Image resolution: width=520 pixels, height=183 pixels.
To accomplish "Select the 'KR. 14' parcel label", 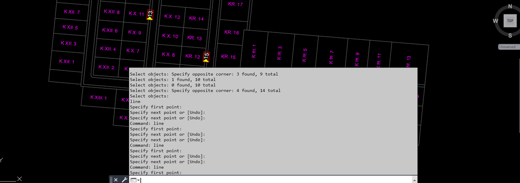I will pyautogui.click(x=196, y=19).
